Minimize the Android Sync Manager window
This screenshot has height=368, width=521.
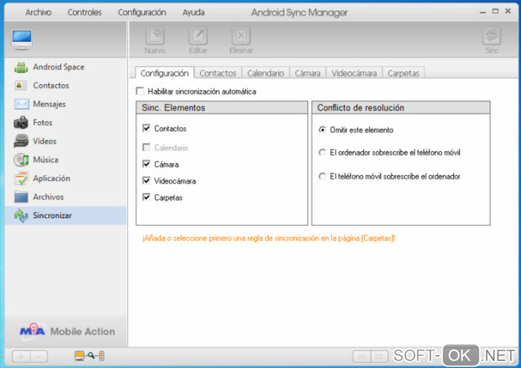(x=483, y=12)
